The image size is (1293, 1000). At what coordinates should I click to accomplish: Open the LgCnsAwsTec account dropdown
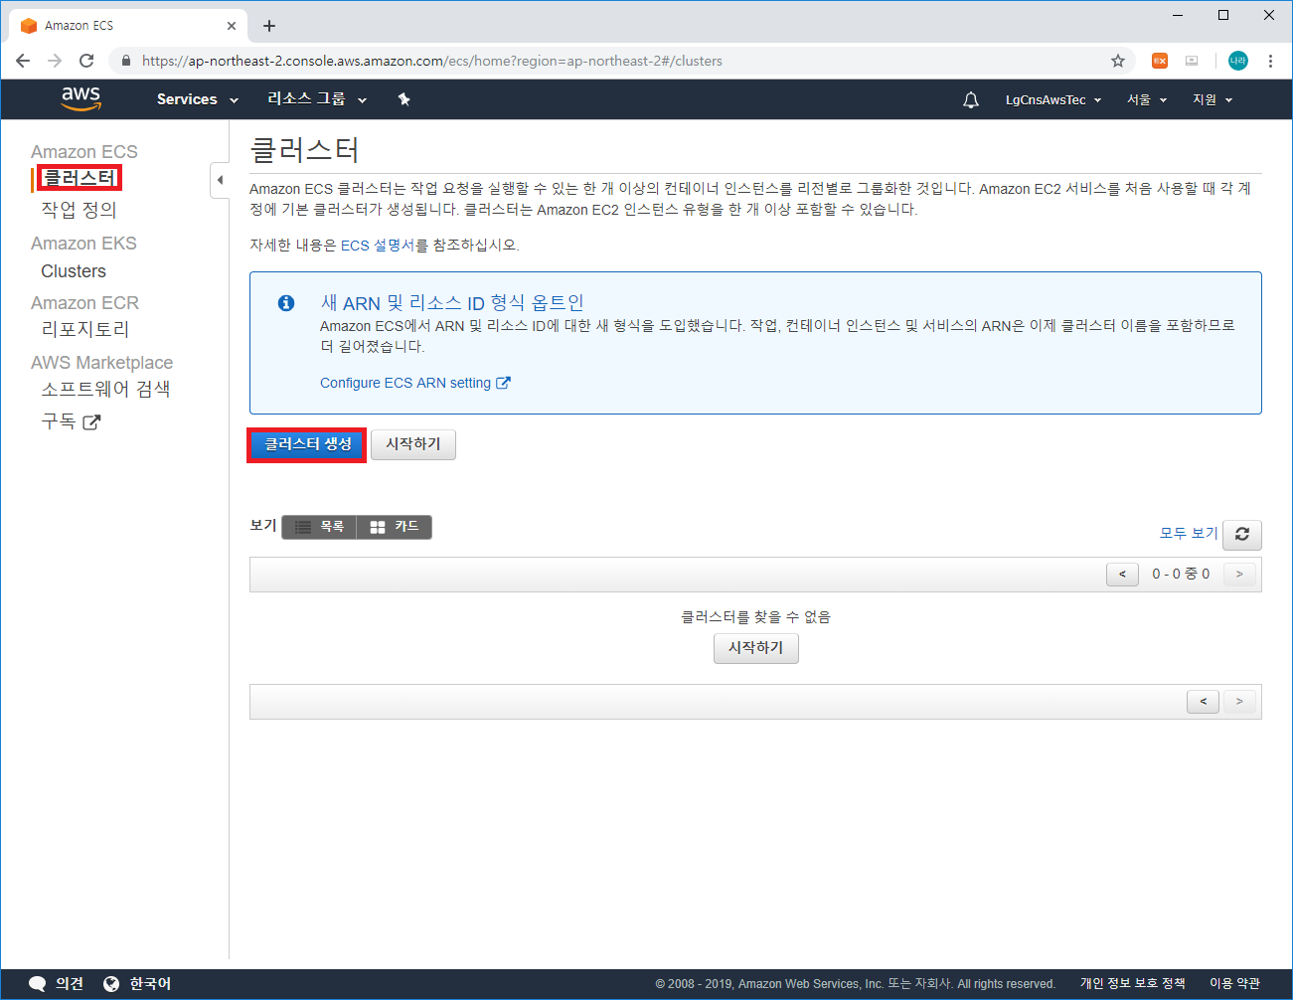pos(1053,99)
